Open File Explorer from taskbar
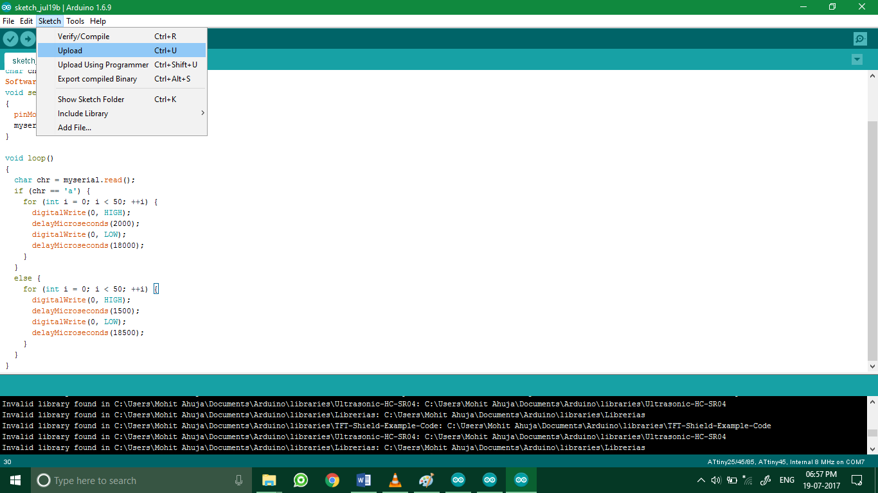Image resolution: width=878 pixels, height=493 pixels. [x=269, y=480]
